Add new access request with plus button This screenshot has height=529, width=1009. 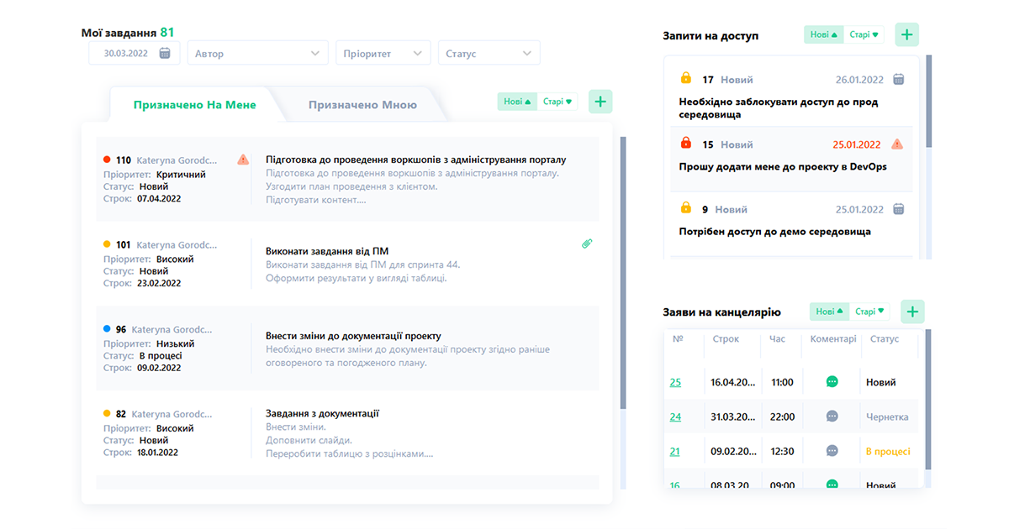pos(906,34)
